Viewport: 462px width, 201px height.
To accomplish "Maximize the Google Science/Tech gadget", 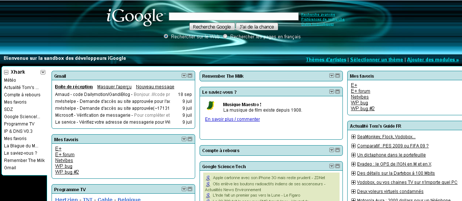I will [337, 166].
